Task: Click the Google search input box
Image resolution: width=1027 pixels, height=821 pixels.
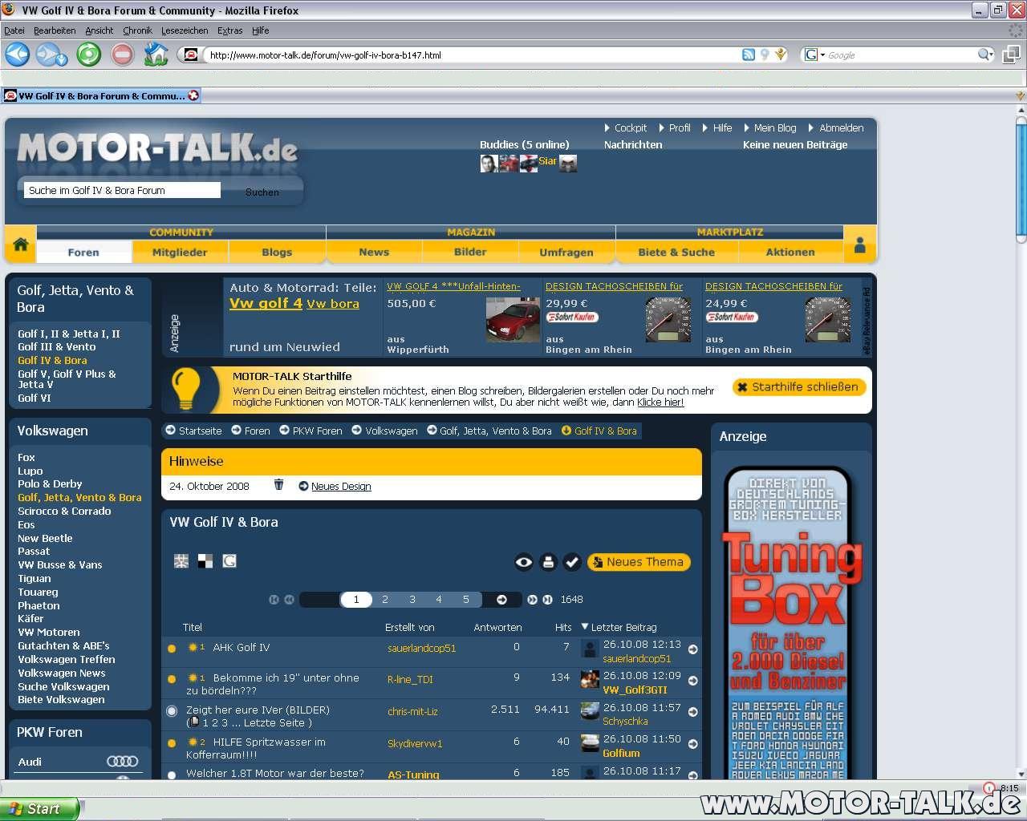Action: (x=901, y=55)
